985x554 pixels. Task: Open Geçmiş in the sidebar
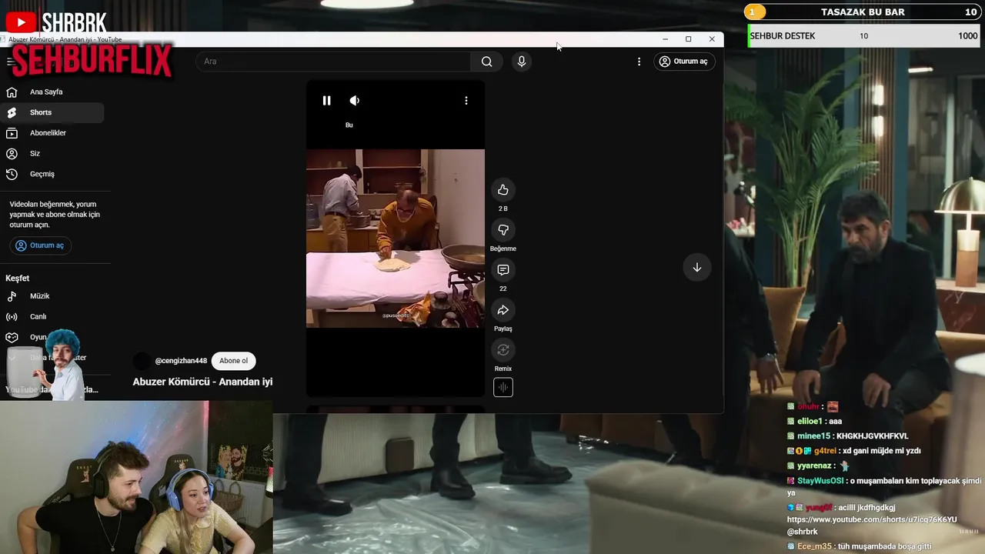click(x=52, y=174)
